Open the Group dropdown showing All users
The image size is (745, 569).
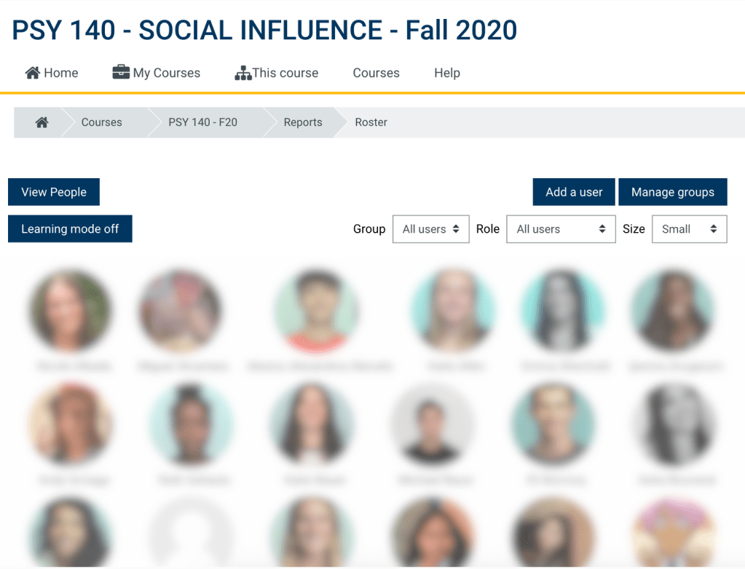pyautogui.click(x=430, y=228)
